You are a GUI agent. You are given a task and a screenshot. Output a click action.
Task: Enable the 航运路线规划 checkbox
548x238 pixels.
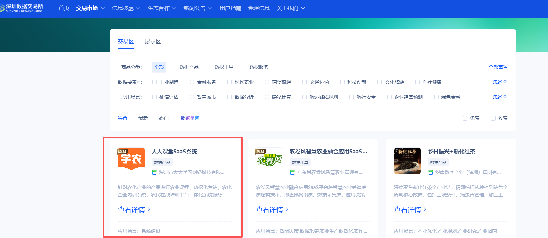pos(305,97)
